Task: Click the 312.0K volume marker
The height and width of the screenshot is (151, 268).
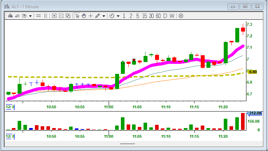Action: 254,113
